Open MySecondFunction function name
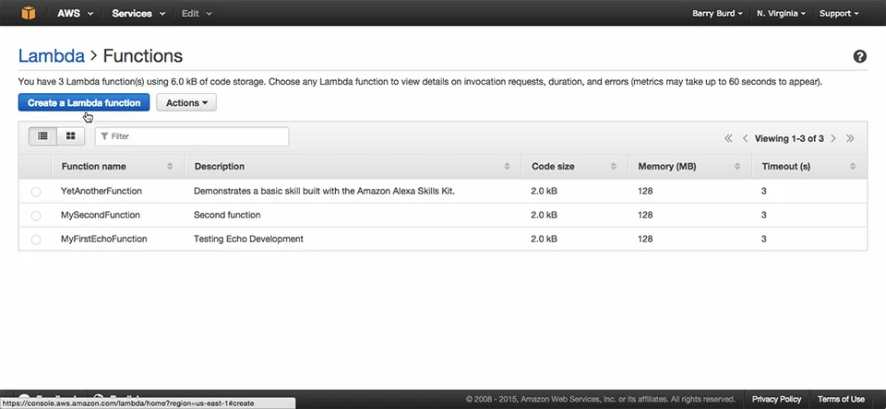The image size is (886, 409). point(100,215)
